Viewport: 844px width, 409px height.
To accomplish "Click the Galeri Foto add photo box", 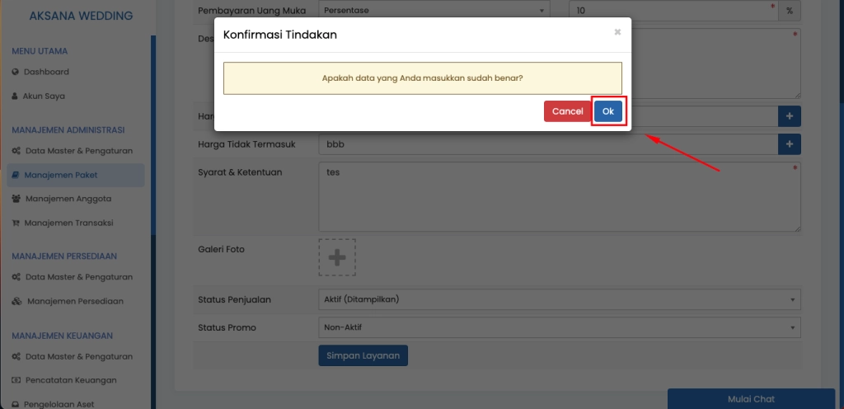I will point(337,257).
